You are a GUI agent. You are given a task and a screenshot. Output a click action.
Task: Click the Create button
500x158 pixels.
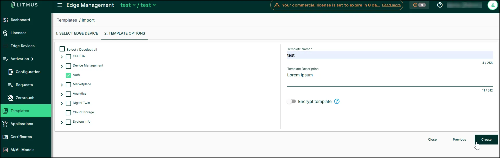point(486,140)
